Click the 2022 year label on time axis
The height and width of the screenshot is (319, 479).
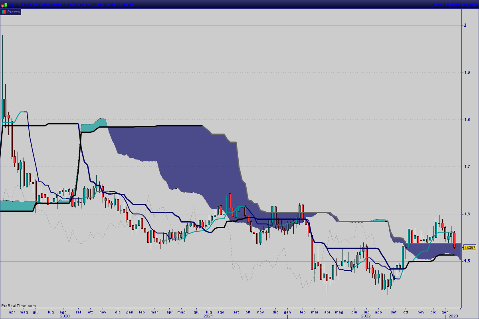tap(366, 316)
